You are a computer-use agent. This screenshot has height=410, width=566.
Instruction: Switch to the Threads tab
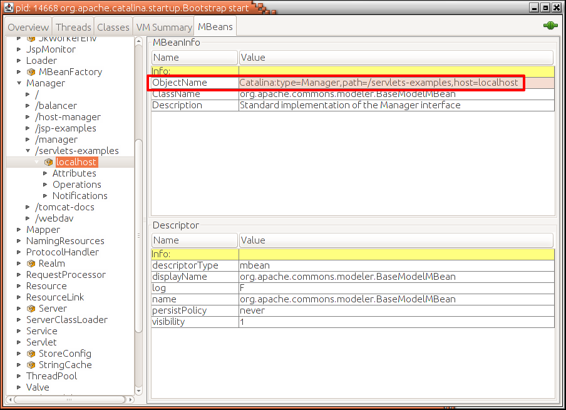coord(73,27)
